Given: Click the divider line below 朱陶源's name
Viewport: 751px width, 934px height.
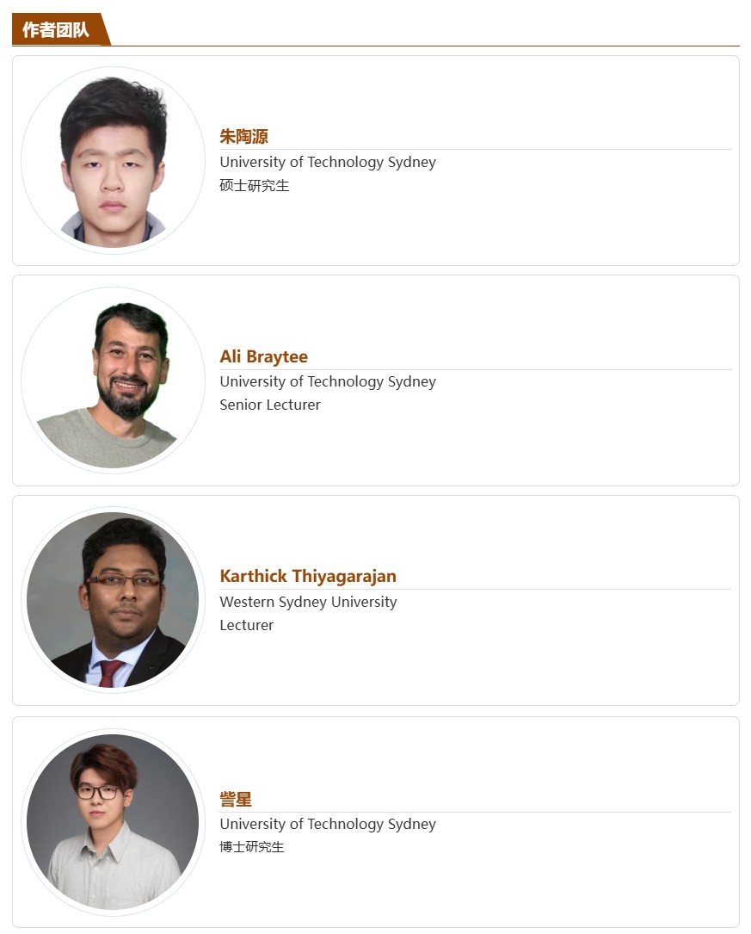Looking at the screenshot, I should (516, 149).
